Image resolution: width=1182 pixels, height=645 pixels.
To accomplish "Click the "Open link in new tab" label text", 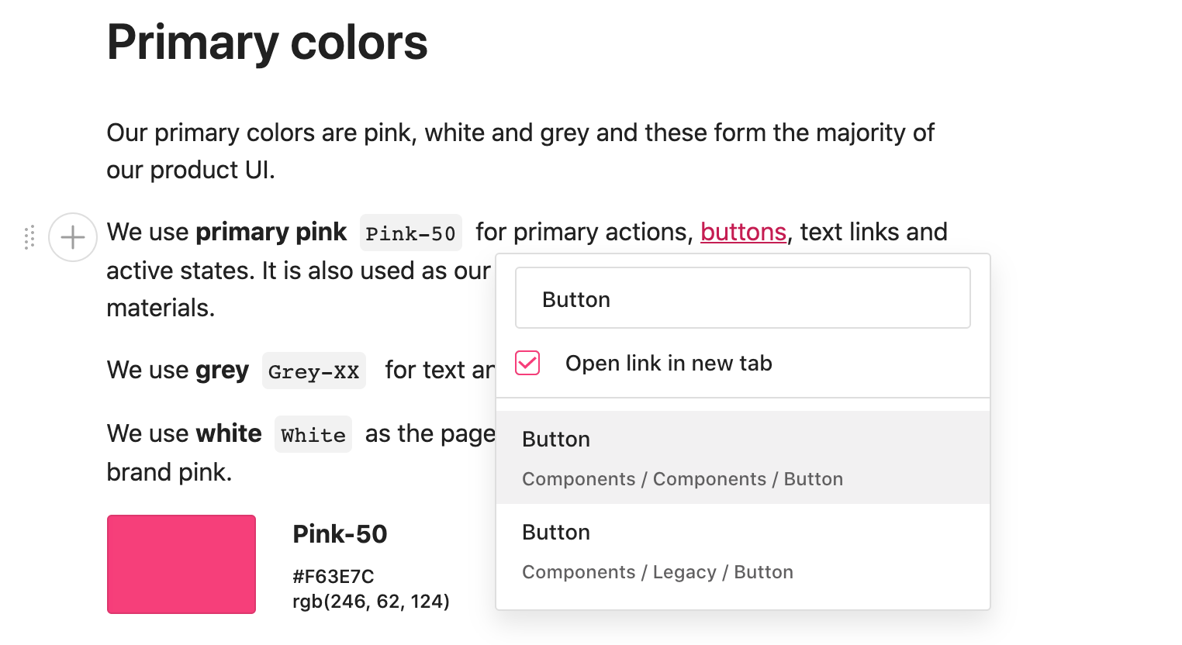I will [x=668, y=363].
